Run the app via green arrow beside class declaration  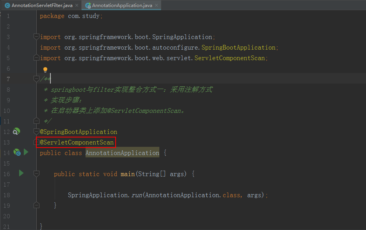point(26,152)
